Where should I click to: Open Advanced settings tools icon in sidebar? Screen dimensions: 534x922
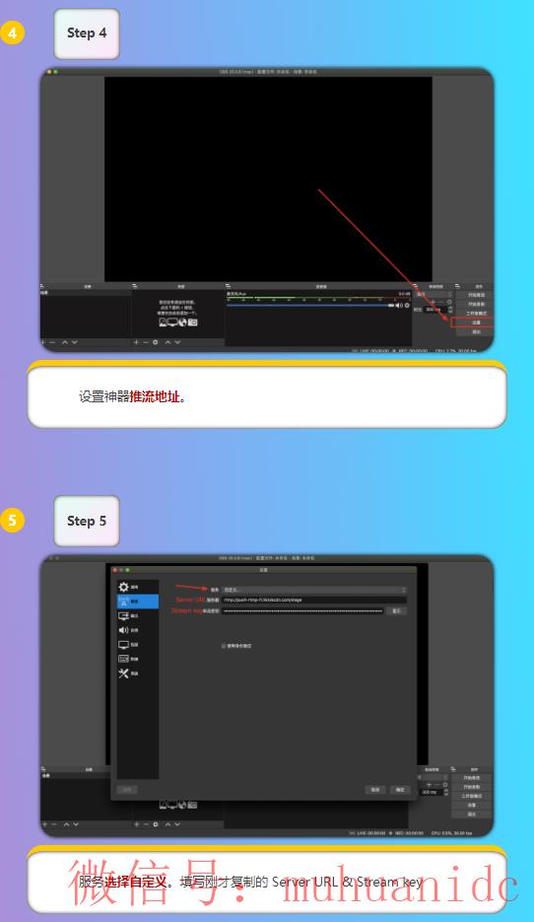124,674
